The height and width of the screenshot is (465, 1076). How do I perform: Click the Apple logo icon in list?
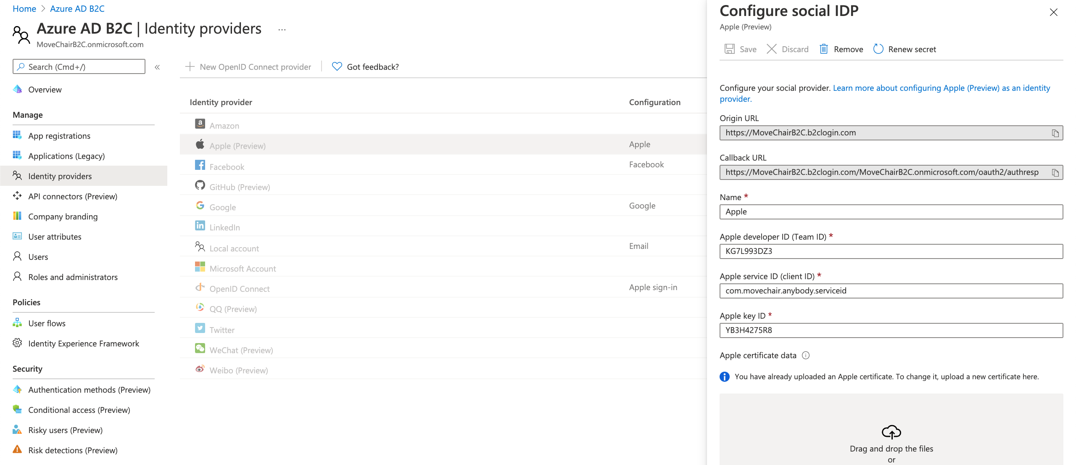click(200, 144)
